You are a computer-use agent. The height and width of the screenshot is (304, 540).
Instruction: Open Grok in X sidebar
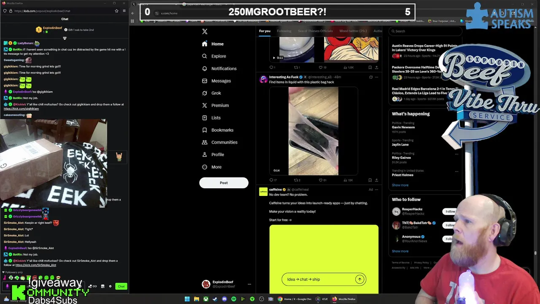(x=211, y=93)
